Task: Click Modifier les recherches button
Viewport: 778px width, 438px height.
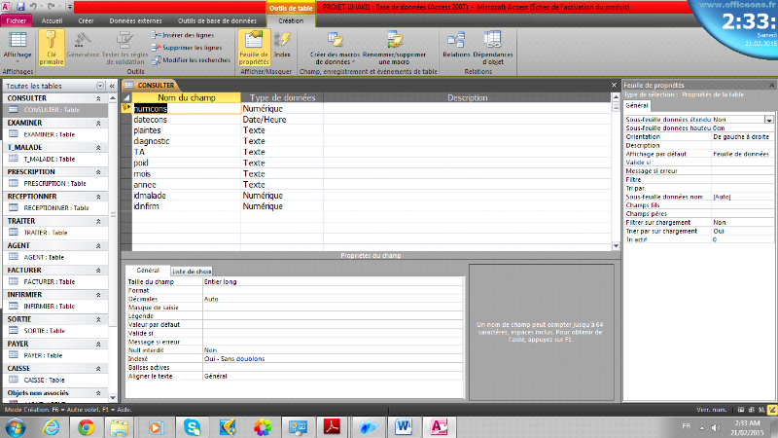Action: click(x=190, y=59)
